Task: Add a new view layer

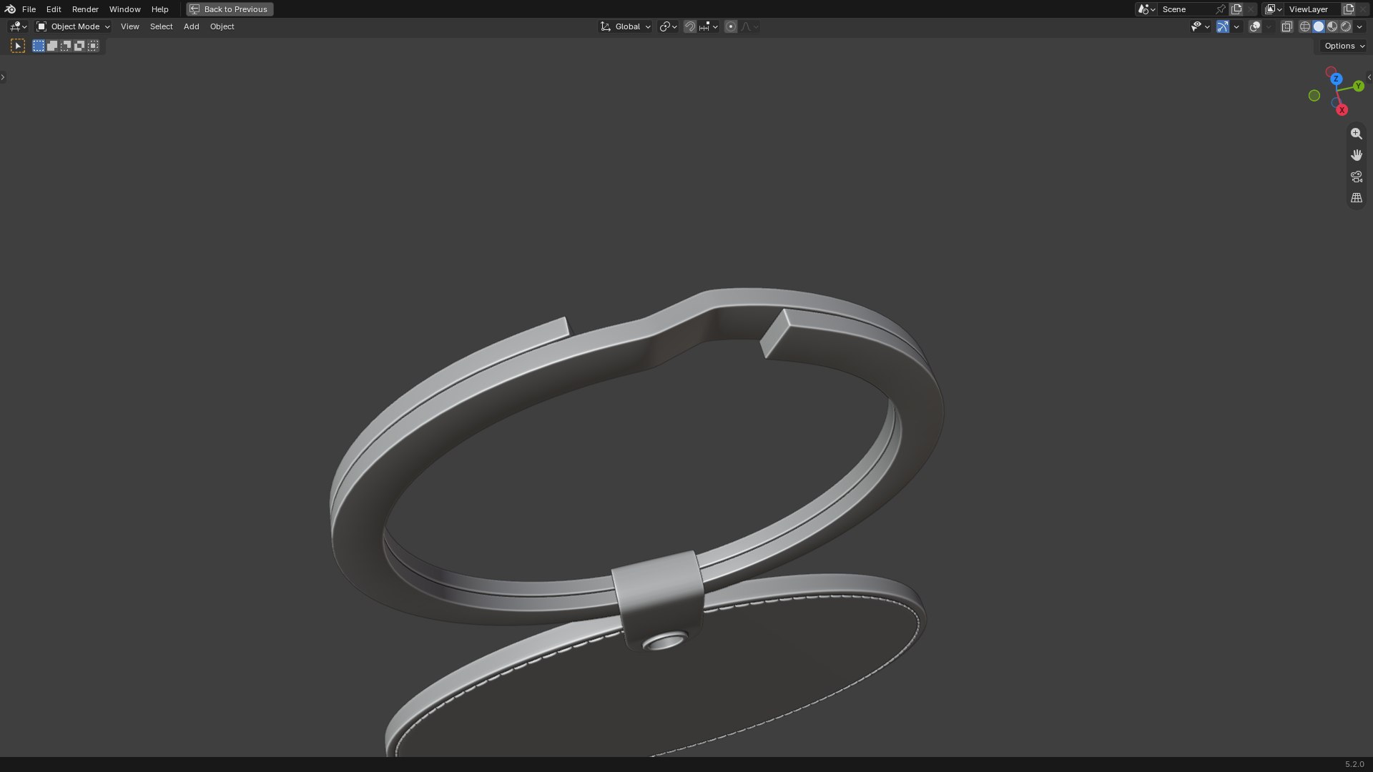Action: click(1349, 9)
